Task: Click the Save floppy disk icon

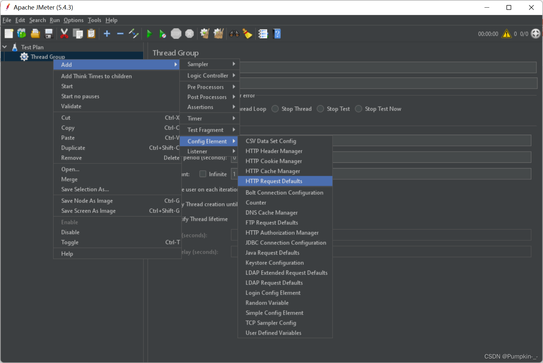Action: point(49,33)
